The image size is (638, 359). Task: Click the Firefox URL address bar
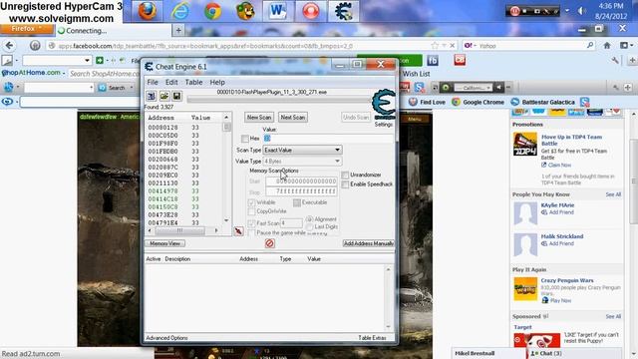[x=251, y=46]
